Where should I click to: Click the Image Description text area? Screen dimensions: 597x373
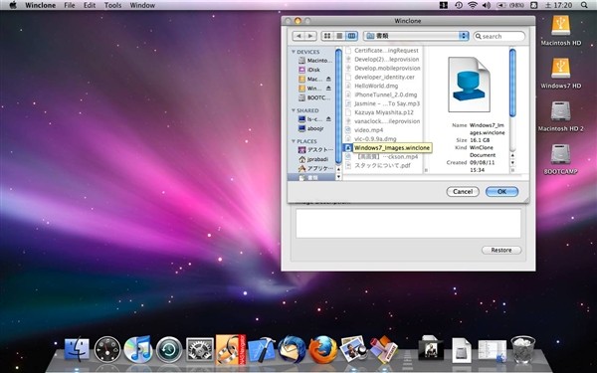pyautogui.click(x=408, y=224)
